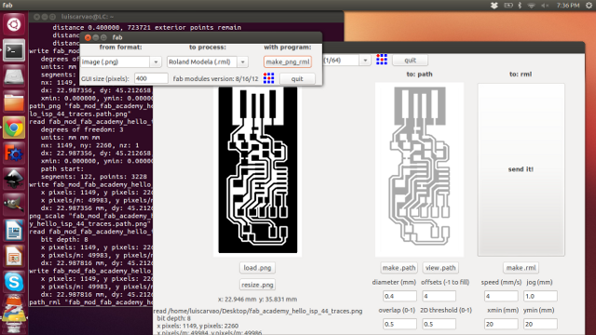Click the offsets field showing 4

pos(439,296)
